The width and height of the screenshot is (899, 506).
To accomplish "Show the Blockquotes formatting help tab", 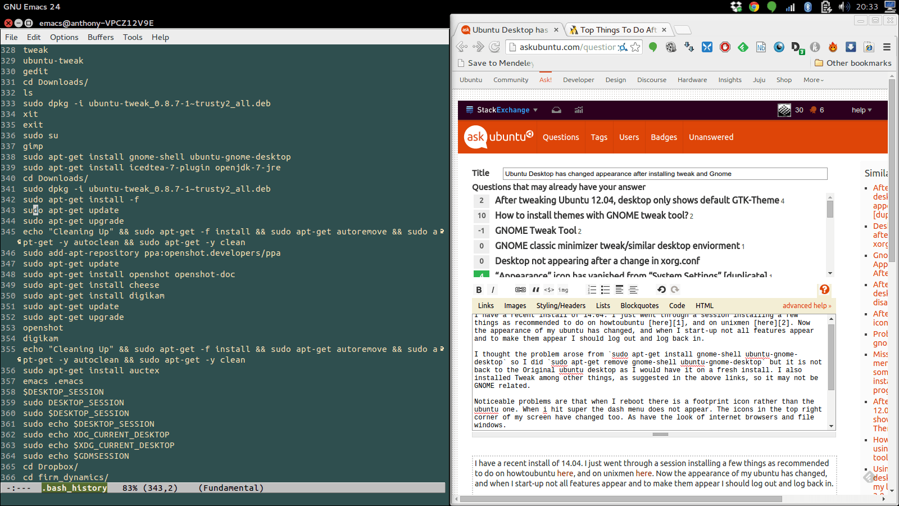I will point(639,306).
